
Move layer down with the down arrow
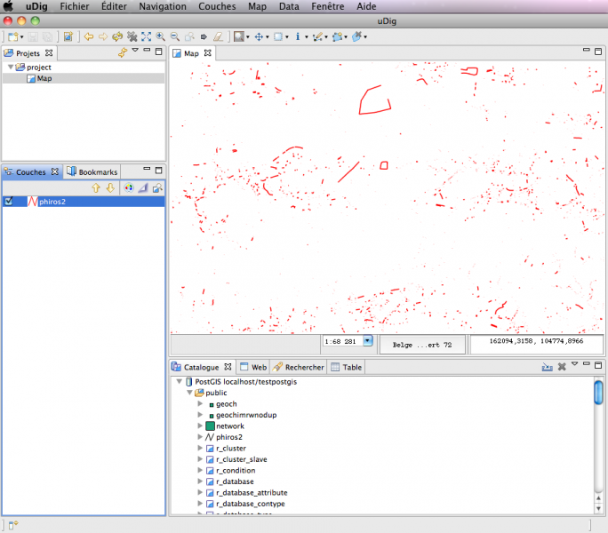pos(110,187)
